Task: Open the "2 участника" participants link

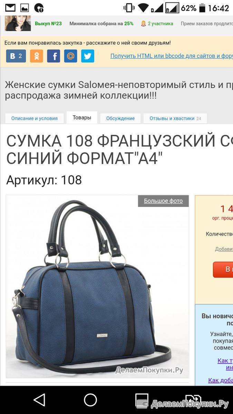Action: tap(157, 23)
